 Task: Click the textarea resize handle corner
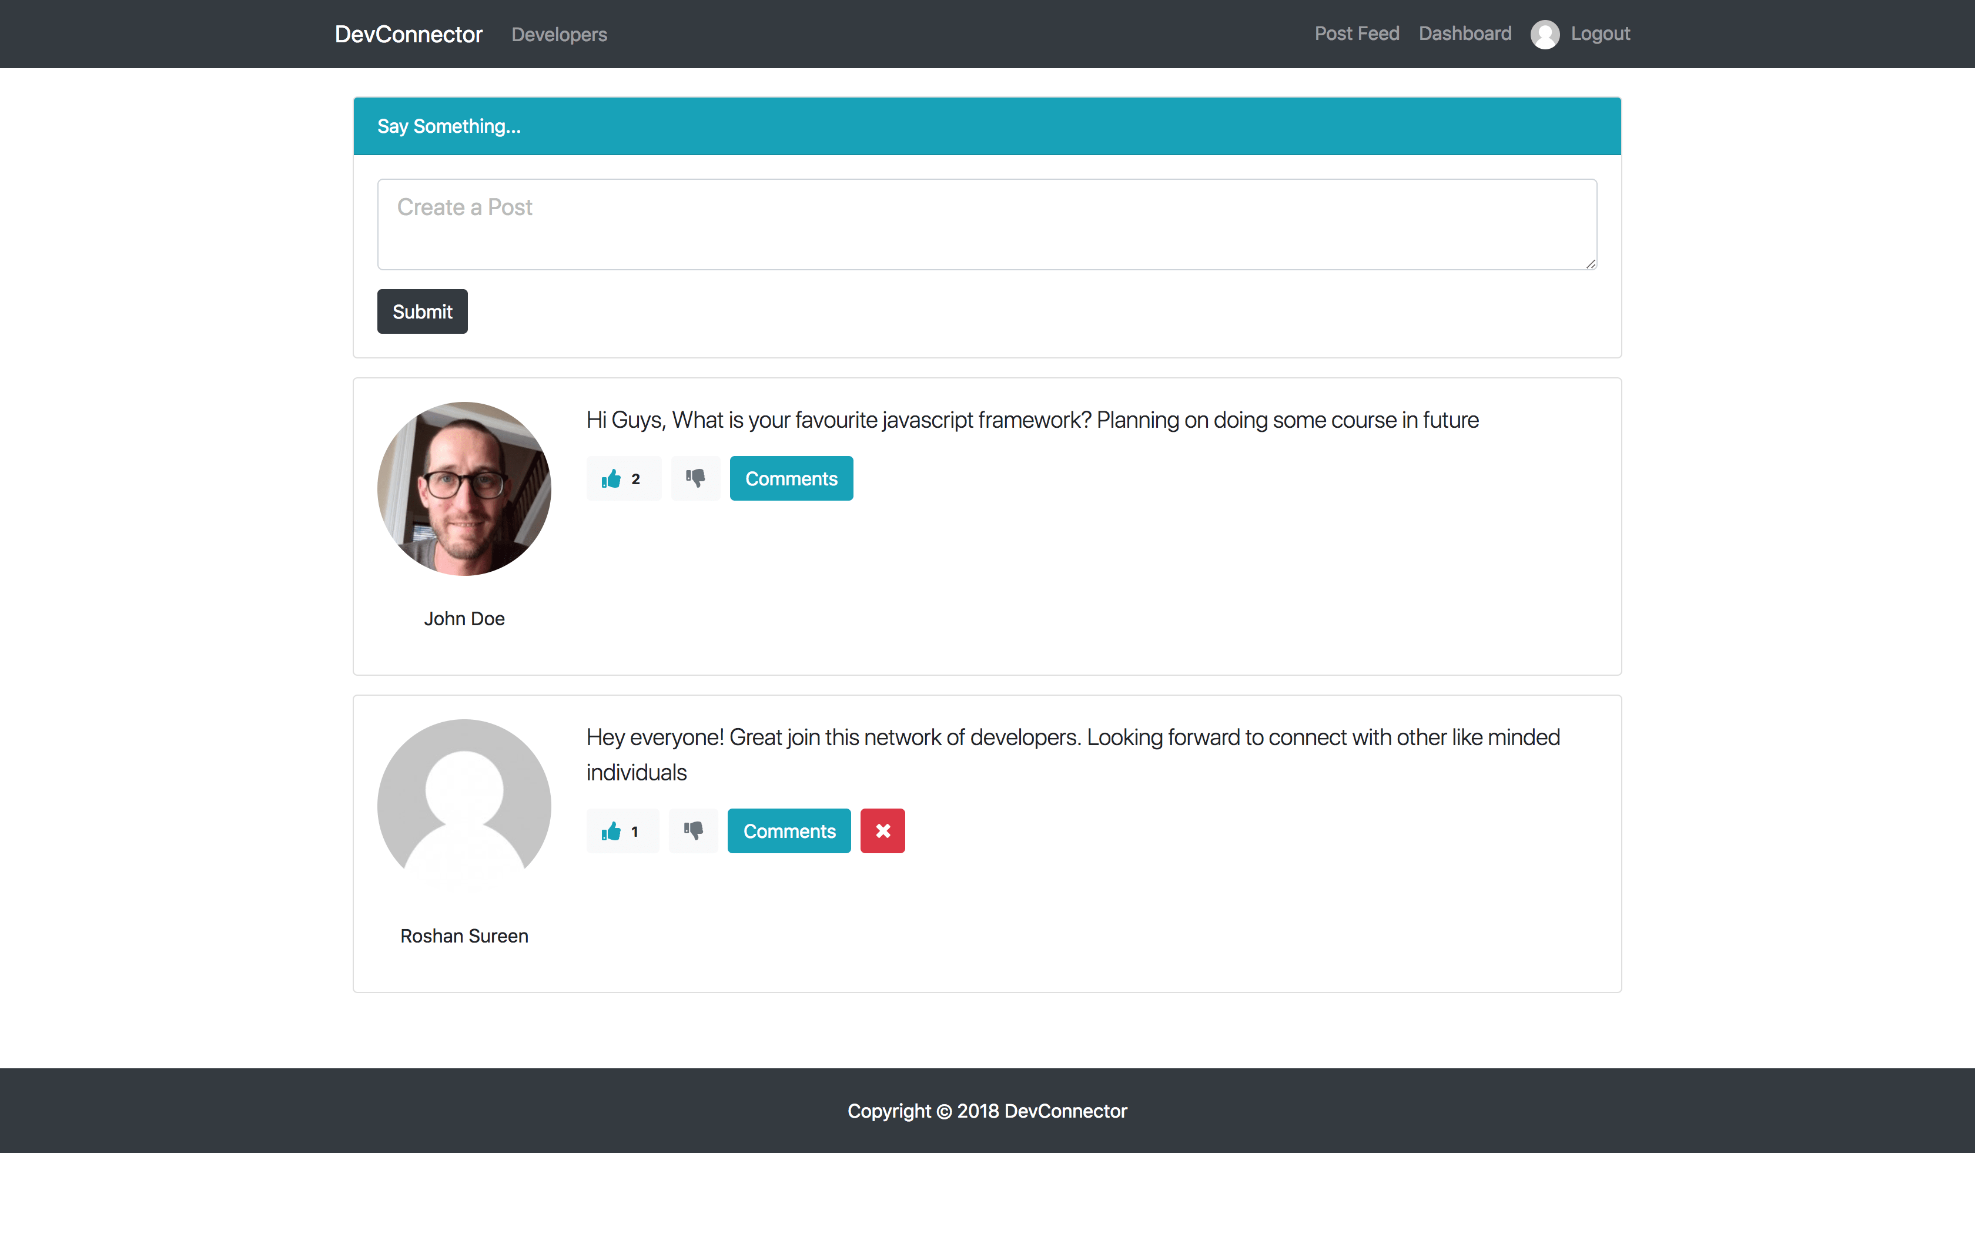point(1591,264)
